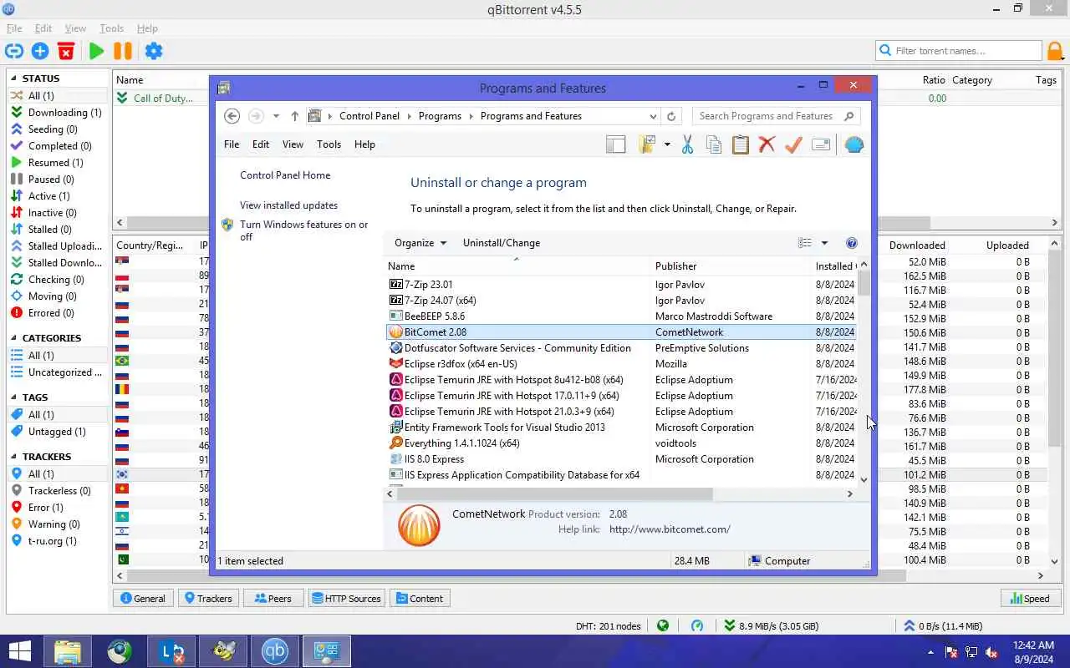Image resolution: width=1070 pixels, height=668 pixels.
Task: Select the BeeBEEP 5.8.6 program row
Action: click(623, 316)
